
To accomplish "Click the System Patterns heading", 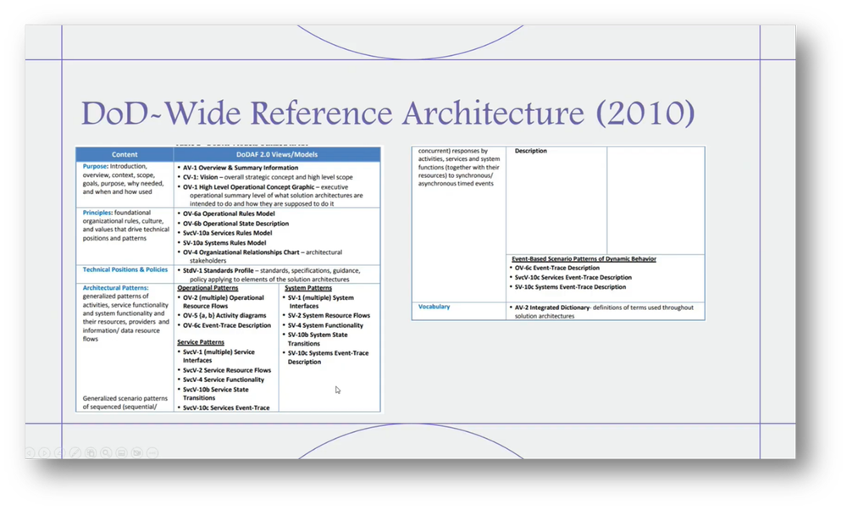I will [x=308, y=288].
